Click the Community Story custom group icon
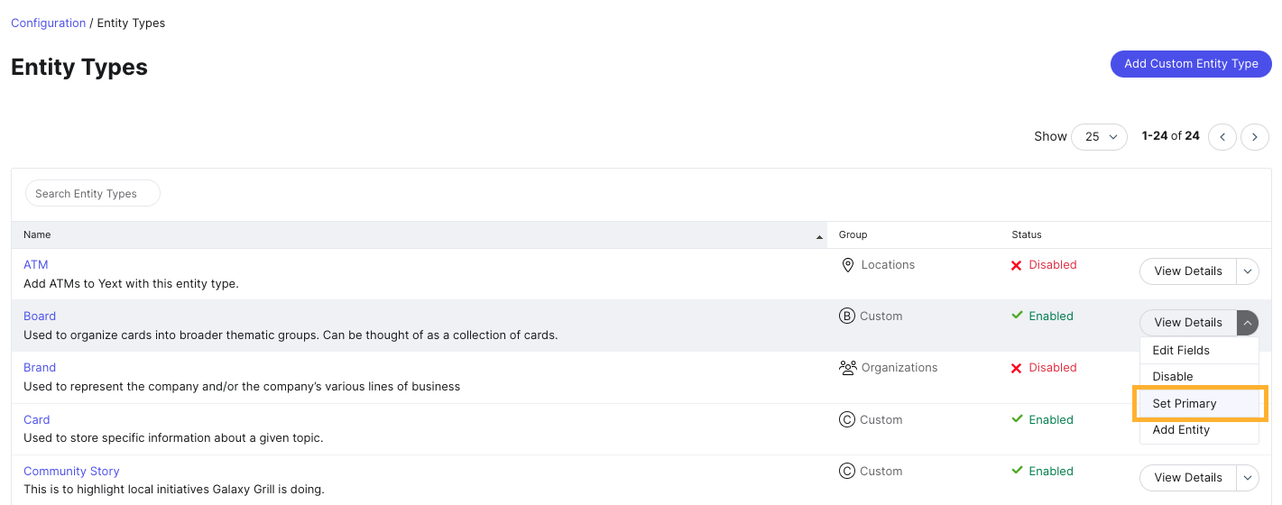The image size is (1282, 505). pyautogui.click(x=847, y=472)
